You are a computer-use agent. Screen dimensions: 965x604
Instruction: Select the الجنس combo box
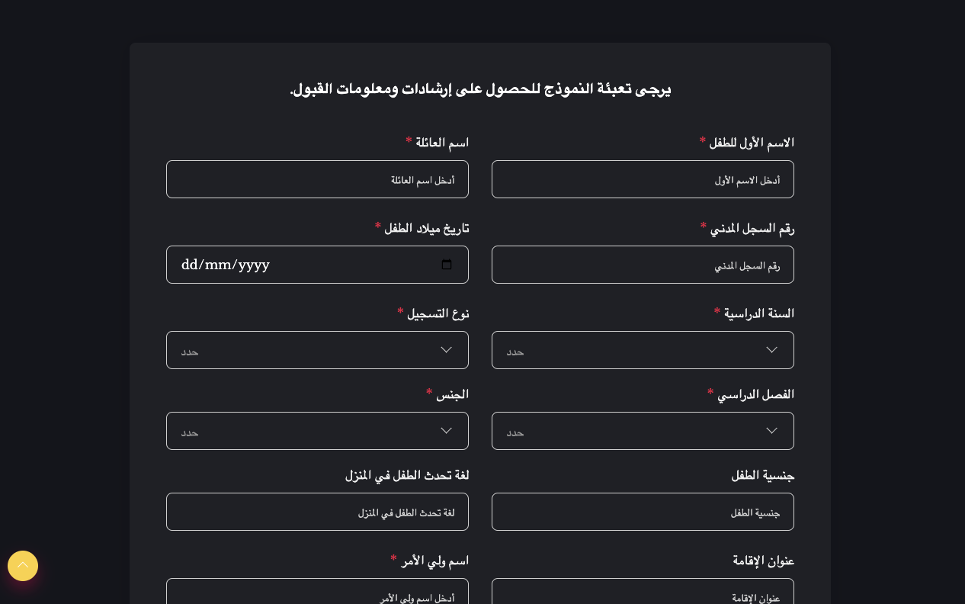317,431
